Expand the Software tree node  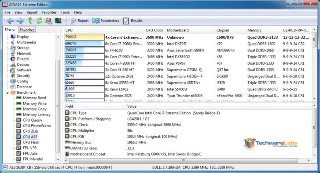point(8,70)
